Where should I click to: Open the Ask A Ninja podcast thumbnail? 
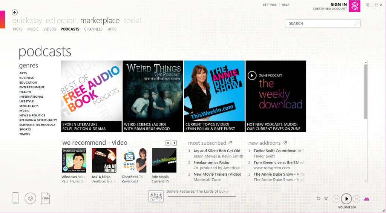click(104, 160)
